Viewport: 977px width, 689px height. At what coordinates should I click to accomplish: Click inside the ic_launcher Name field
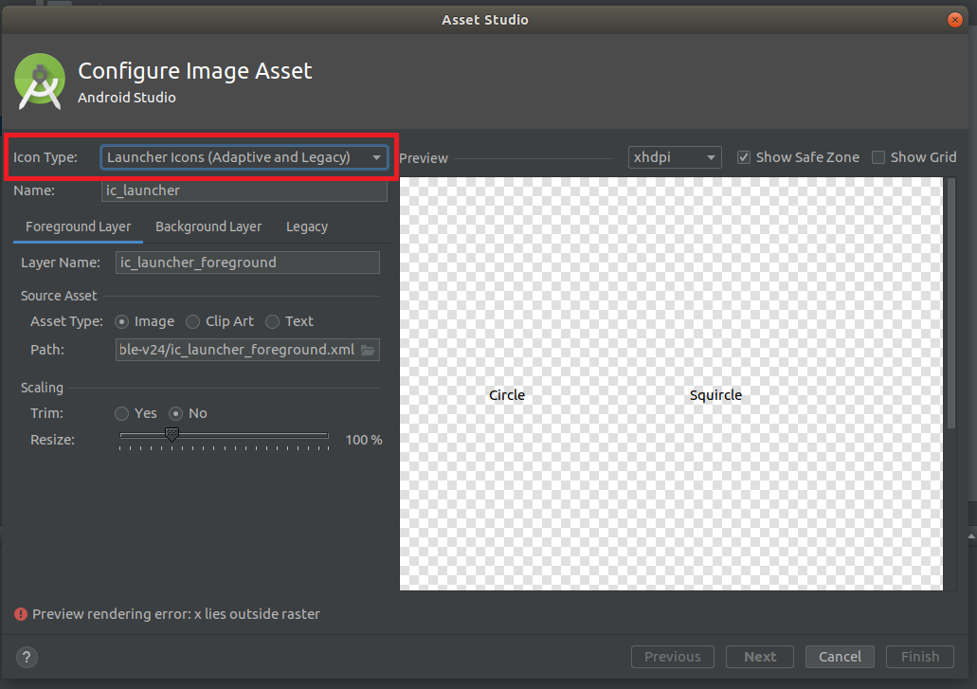pos(244,190)
